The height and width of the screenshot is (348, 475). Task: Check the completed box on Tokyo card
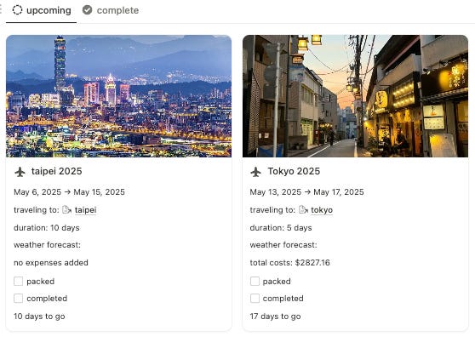click(255, 299)
